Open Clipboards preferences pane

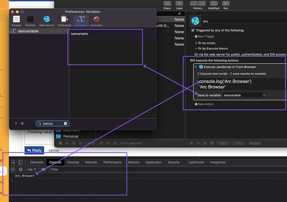pos(64,21)
